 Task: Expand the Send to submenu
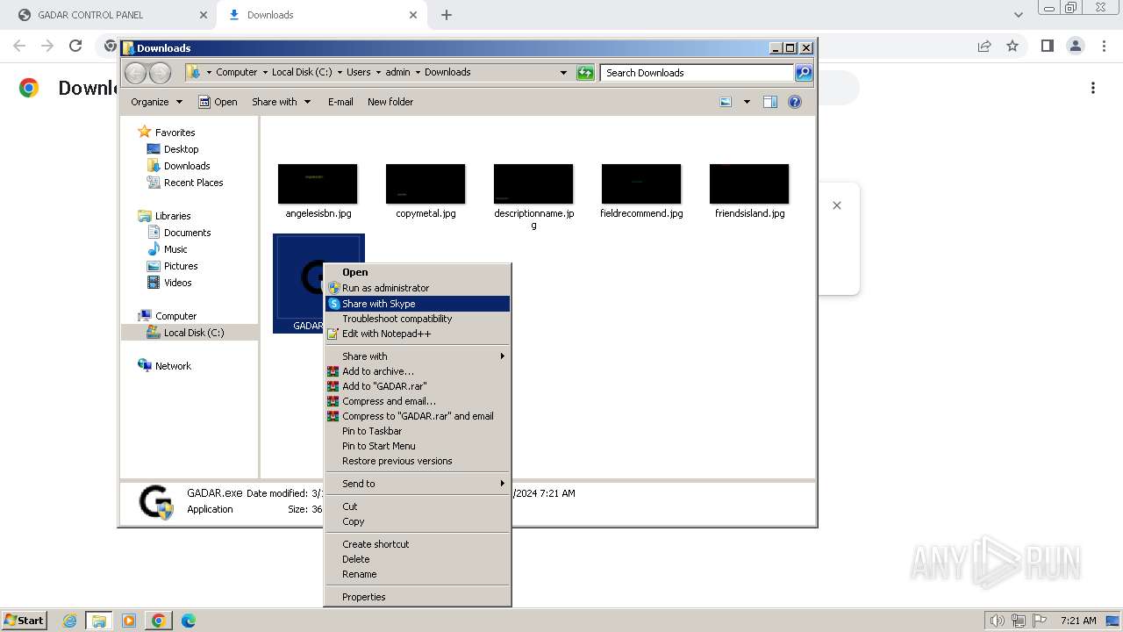pos(418,484)
